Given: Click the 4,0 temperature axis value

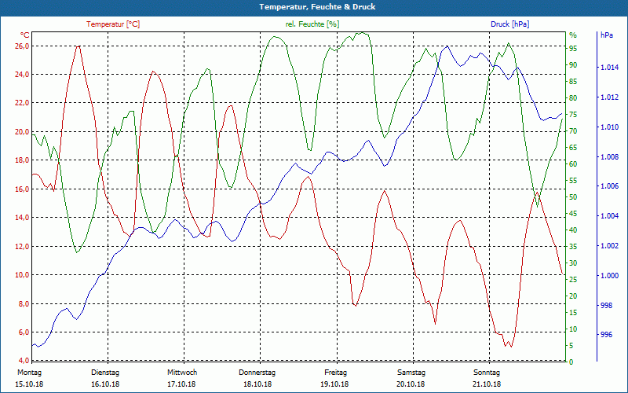Looking at the screenshot, I should pos(24,361).
